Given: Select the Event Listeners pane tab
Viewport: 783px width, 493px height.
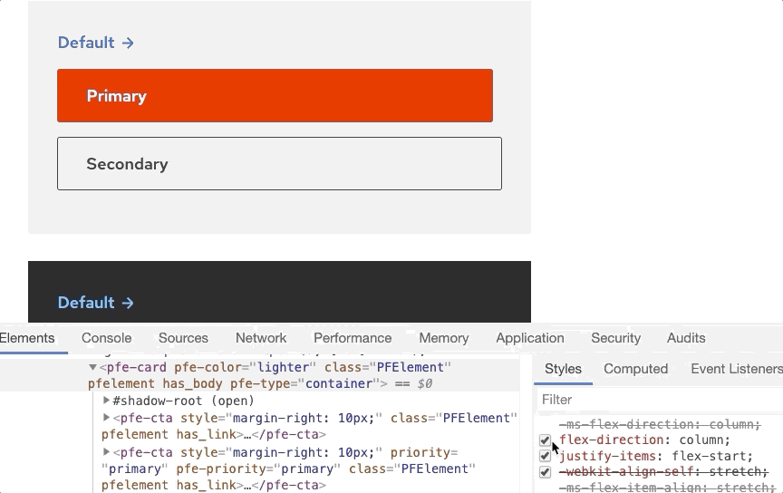Looking at the screenshot, I should point(737,369).
